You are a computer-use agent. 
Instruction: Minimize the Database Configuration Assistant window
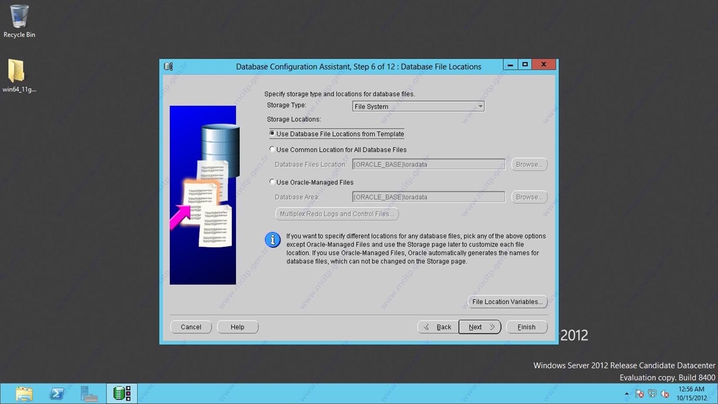(510, 64)
